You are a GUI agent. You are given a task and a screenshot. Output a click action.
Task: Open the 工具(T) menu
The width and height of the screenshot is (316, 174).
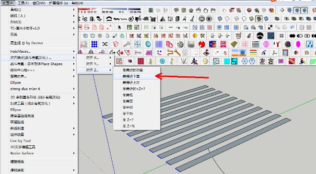23,3
